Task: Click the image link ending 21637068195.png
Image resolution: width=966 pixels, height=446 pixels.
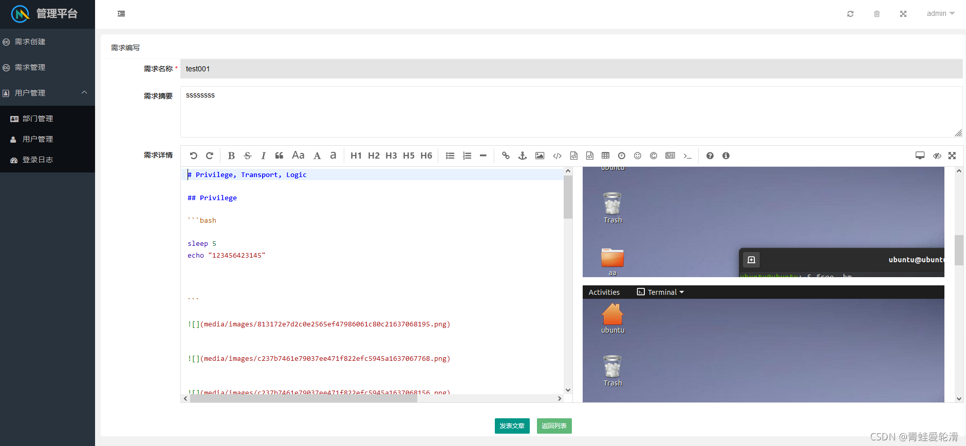Action: [x=319, y=324]
